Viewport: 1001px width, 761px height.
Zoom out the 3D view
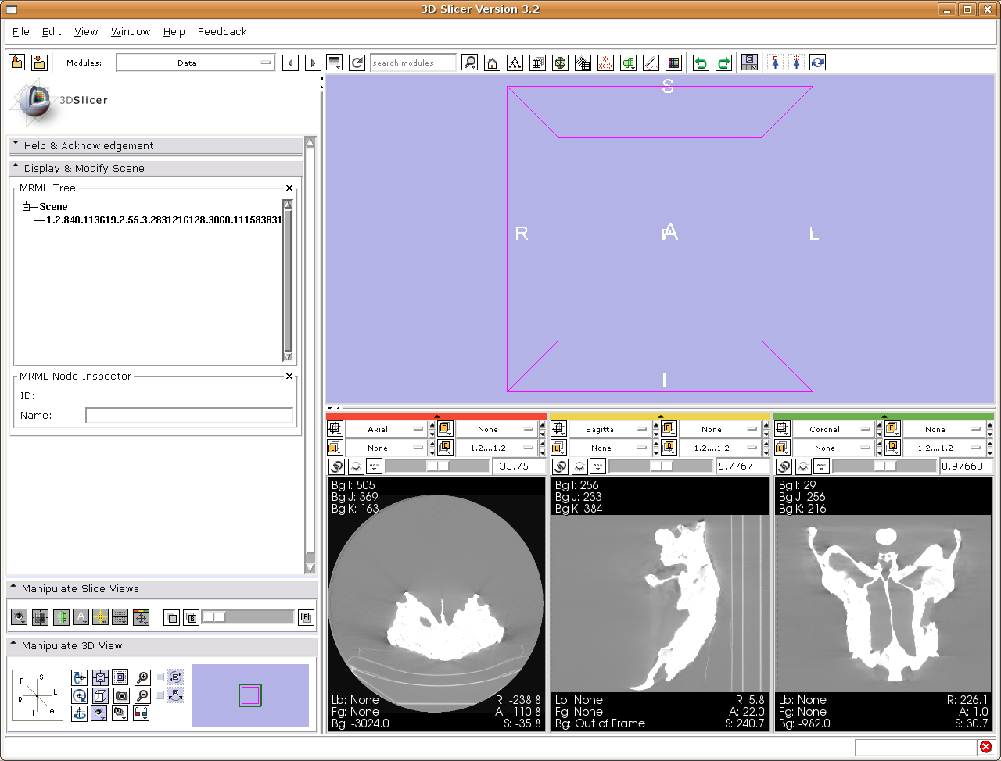pos(142,695)
